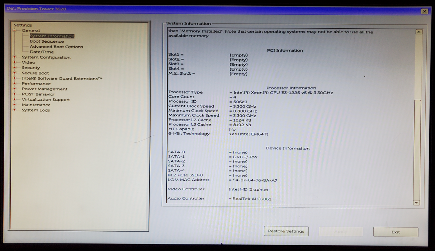The width and height of the screenshot is (435, 251).
Task: Select the Maintenance tree label
Action: click(x=36, y=105)
